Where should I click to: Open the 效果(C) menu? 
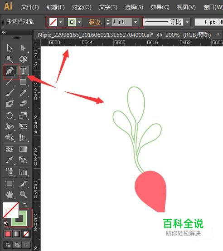tap(160, 7)
